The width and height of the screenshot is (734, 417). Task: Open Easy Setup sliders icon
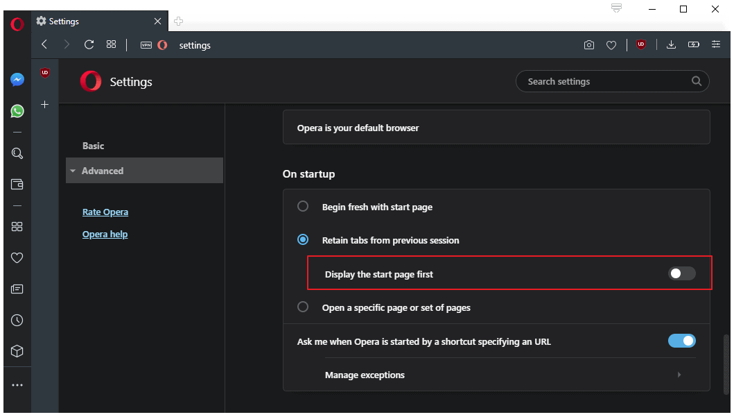tap(716, 44)
